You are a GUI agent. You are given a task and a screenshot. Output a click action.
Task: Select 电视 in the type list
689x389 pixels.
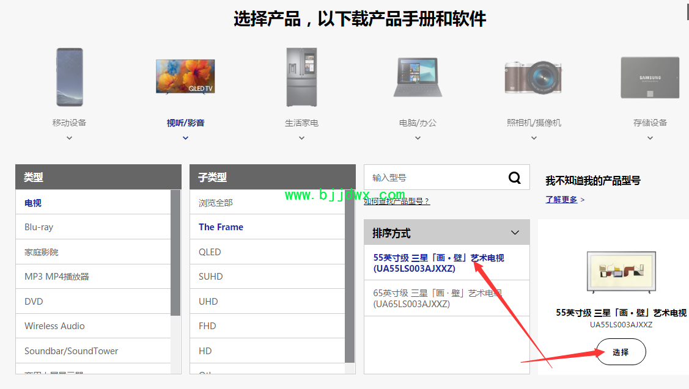pyautogui.click(x=93, y=202)
